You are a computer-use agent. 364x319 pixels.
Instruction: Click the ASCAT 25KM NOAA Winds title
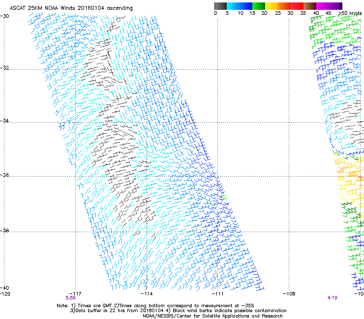point(71,8)
